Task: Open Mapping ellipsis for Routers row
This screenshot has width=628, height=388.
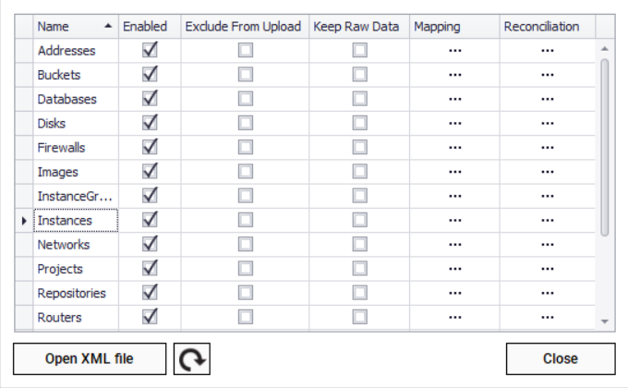Action: coord(454,318)
